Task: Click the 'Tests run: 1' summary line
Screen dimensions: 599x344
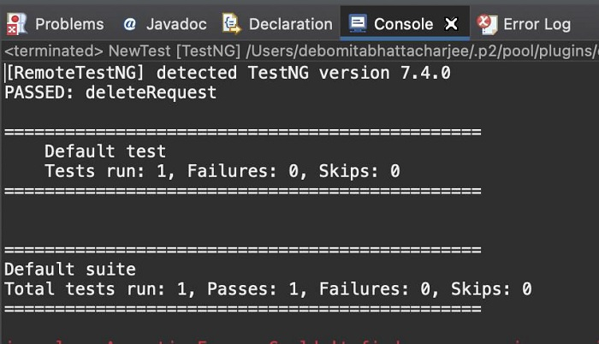Action: click(222, 171)
